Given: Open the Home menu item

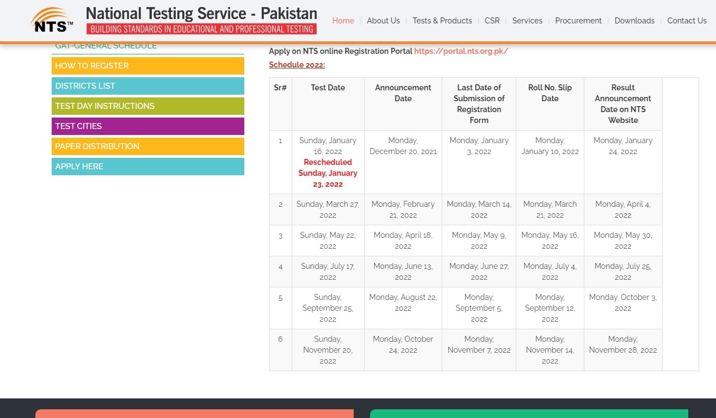Looking at the screenshot, I should pyautogui.click(x=343, y=21).
